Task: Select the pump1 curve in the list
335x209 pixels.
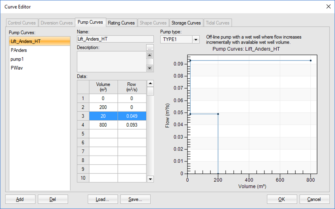Action: pos(40,59)
